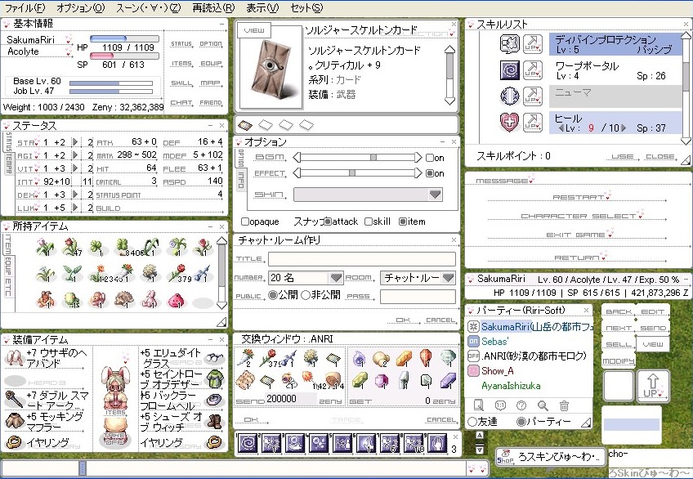The height and width of the screenshot is (479, 693).
Task: Click the UP button beside ワープポータル
Action: coord(533,70)
